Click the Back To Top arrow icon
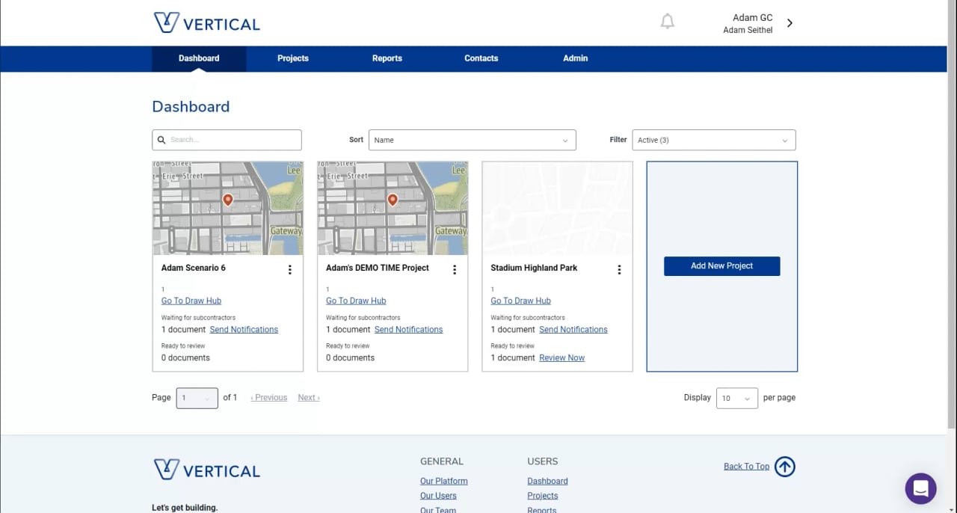957x513 pixels. (x=784, y=467)
